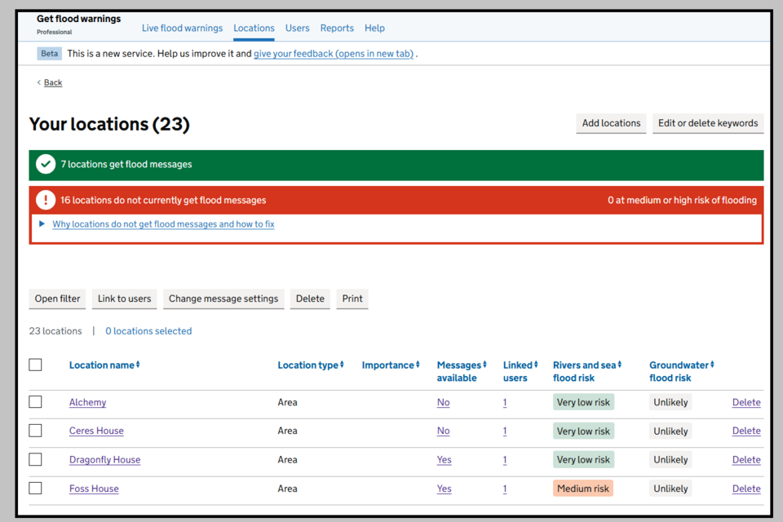Click Location type sort arrows
The width and height of the screenshot is (783, 522).
point(342,365)
